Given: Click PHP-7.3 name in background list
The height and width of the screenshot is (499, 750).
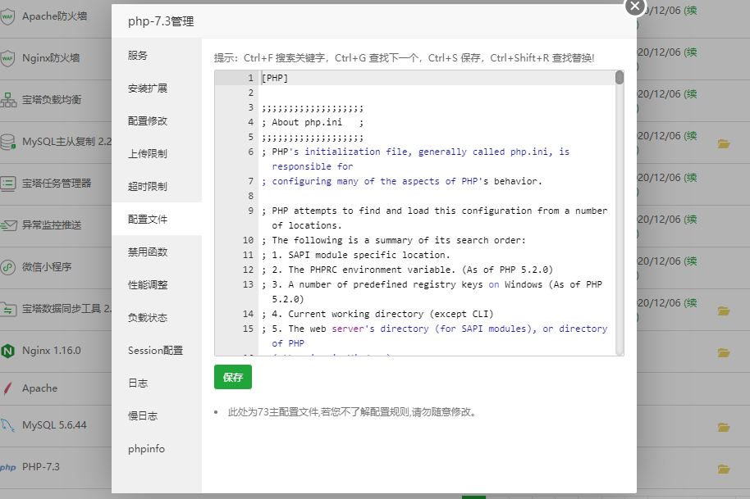Looking at the screenshot, I should coord(41,467).
